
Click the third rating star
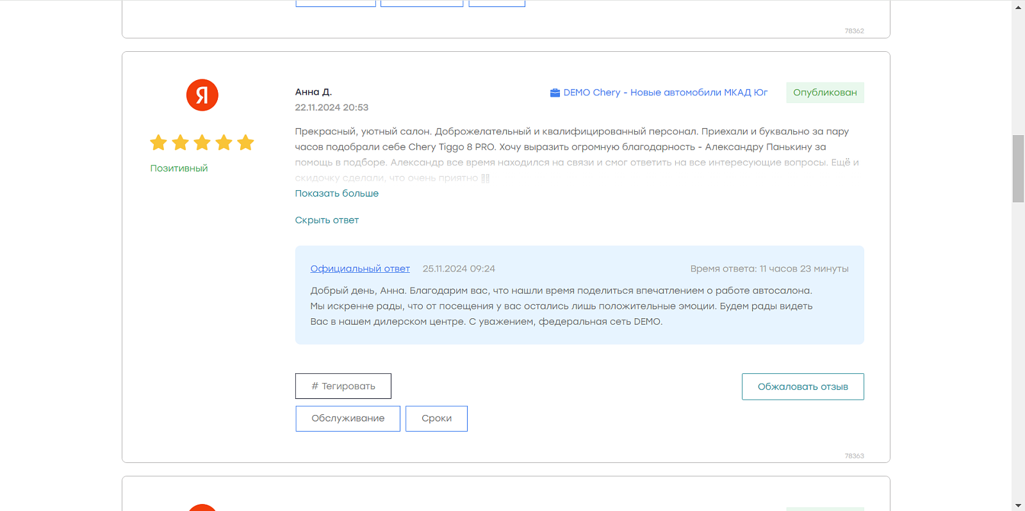coord(202,142)
